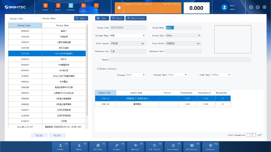Select formula row SCXL-114

(163, 98)
